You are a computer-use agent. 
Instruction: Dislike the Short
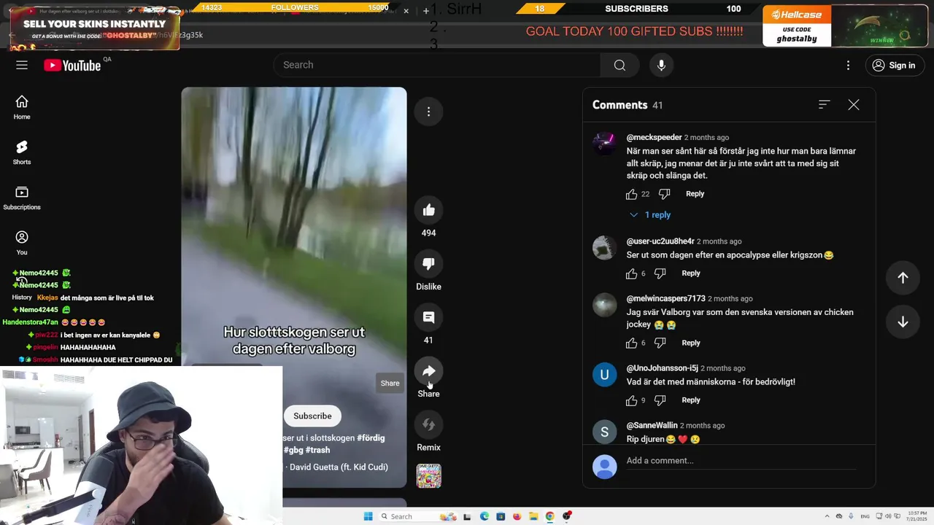(428, 264)
